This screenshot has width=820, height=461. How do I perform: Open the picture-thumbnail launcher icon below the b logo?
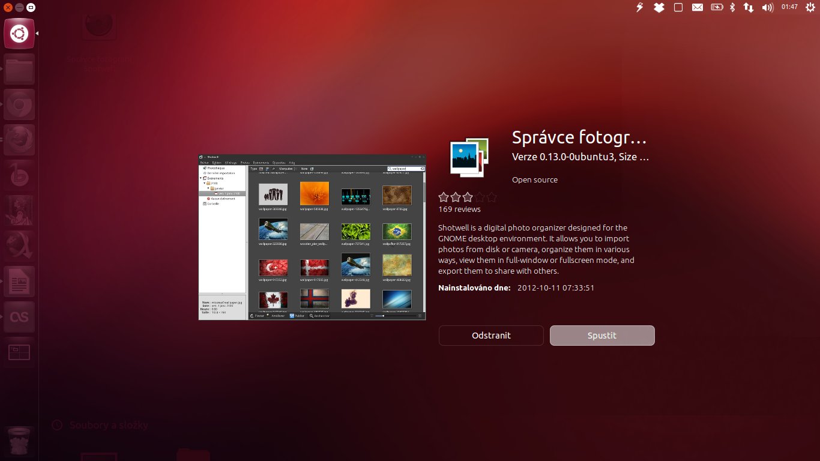(19, 211)
